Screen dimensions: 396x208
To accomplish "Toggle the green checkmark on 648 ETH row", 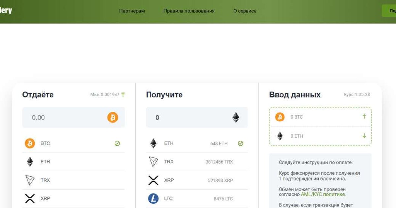I will [x=240, y=143].
